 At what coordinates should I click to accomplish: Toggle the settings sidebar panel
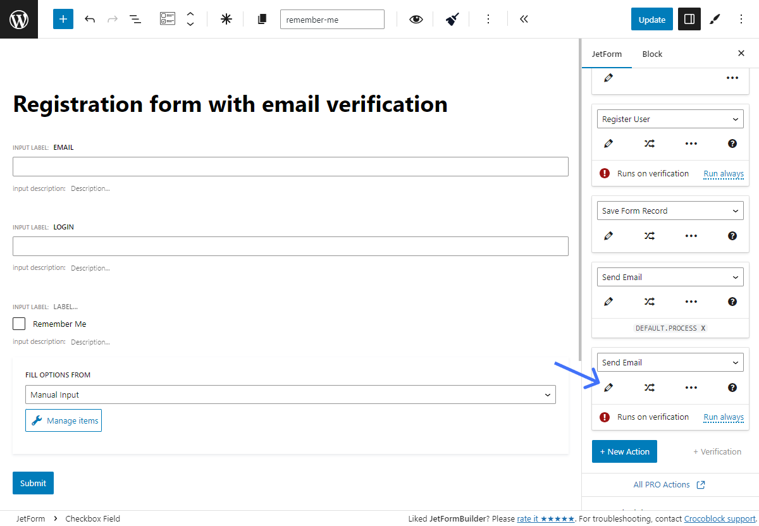point(689,19)
